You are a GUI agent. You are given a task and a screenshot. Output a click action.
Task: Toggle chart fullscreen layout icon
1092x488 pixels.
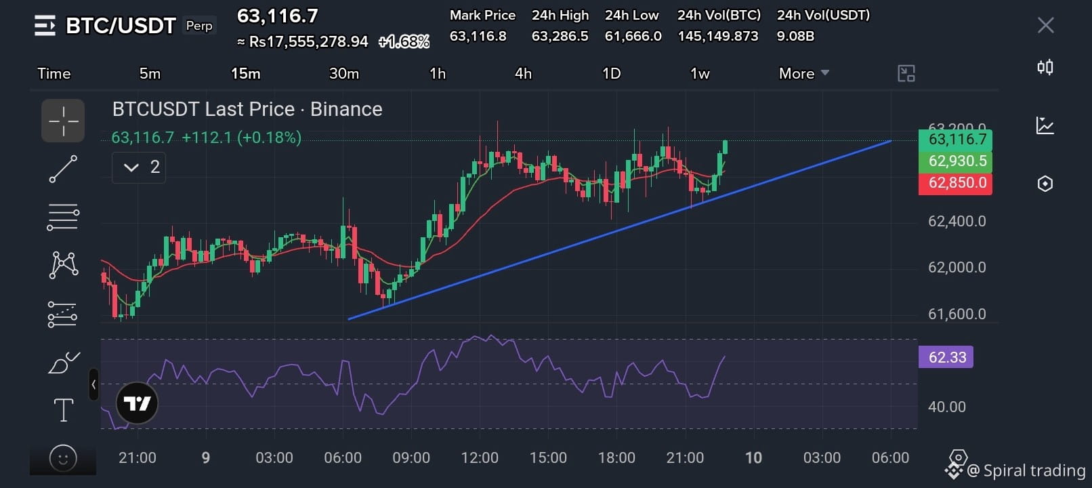pyautogui.click(x=906, y=73)
